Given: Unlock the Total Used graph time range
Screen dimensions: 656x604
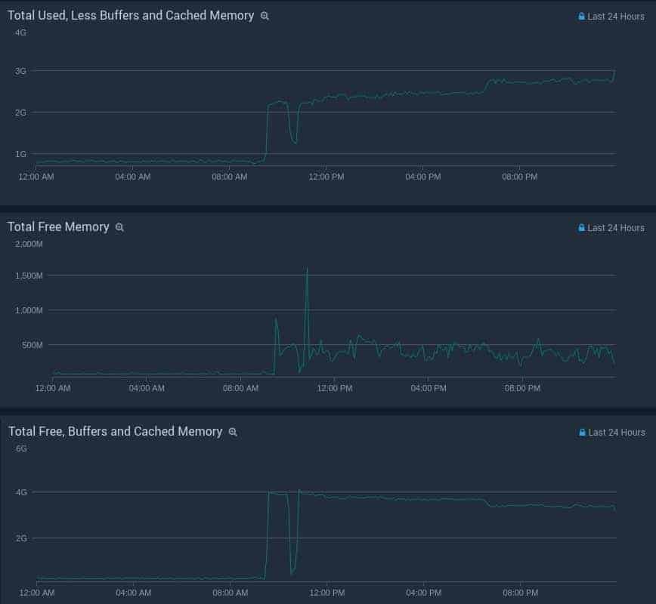Looking at the screenshot, I should pyautogui.click(x=580, y=15).
